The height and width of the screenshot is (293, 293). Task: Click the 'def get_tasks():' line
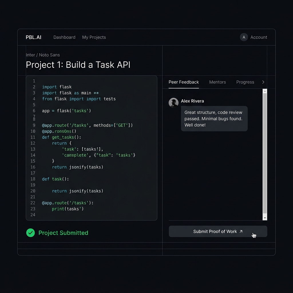click(62, 137)
